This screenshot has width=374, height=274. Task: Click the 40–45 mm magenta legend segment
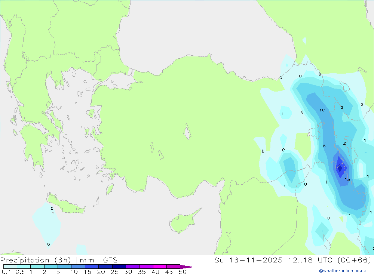click(x=160, y=267)
